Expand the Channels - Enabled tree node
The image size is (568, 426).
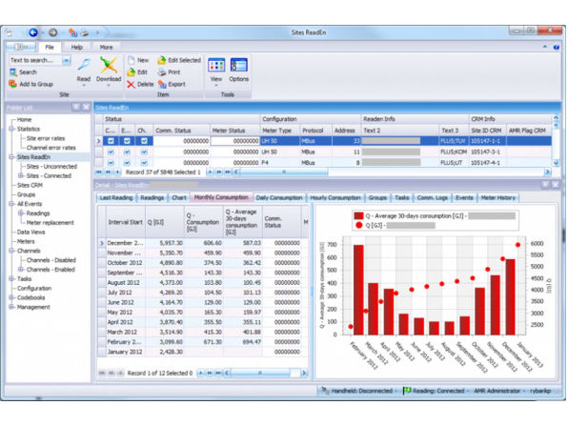[x=21, y=270]
